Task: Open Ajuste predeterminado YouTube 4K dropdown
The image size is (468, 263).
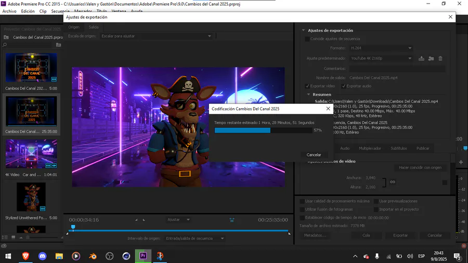Action: [x=381, y=58]
